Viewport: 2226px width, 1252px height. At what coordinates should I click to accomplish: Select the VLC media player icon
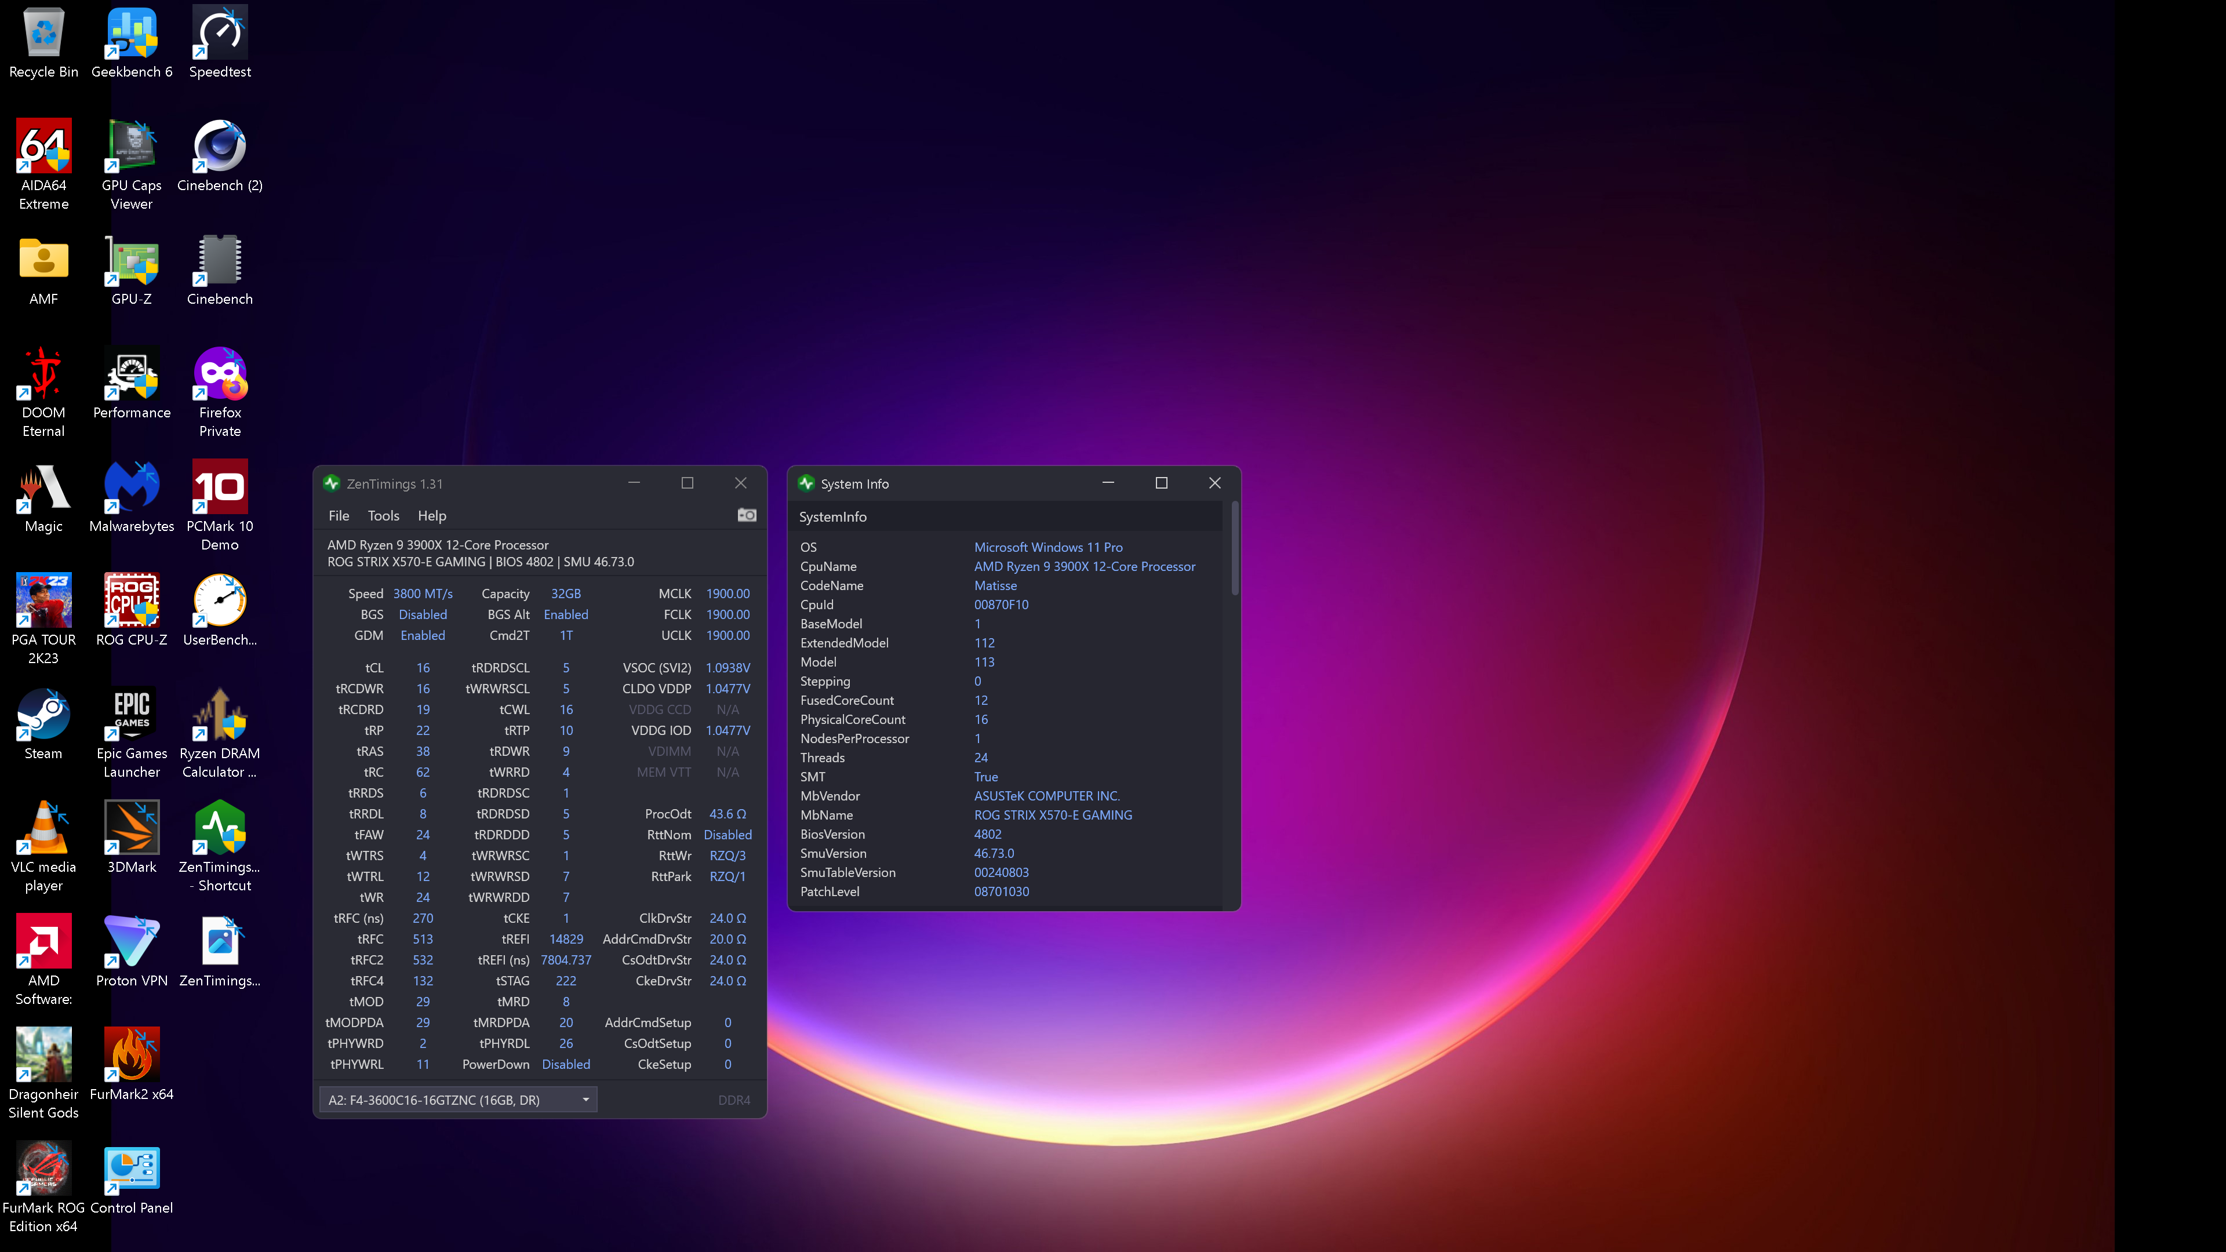tap(43, 847)
